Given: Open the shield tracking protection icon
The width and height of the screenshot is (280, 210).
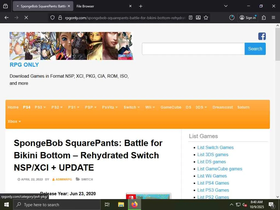Looking at the screenshot, I should (x=52, y=17).
